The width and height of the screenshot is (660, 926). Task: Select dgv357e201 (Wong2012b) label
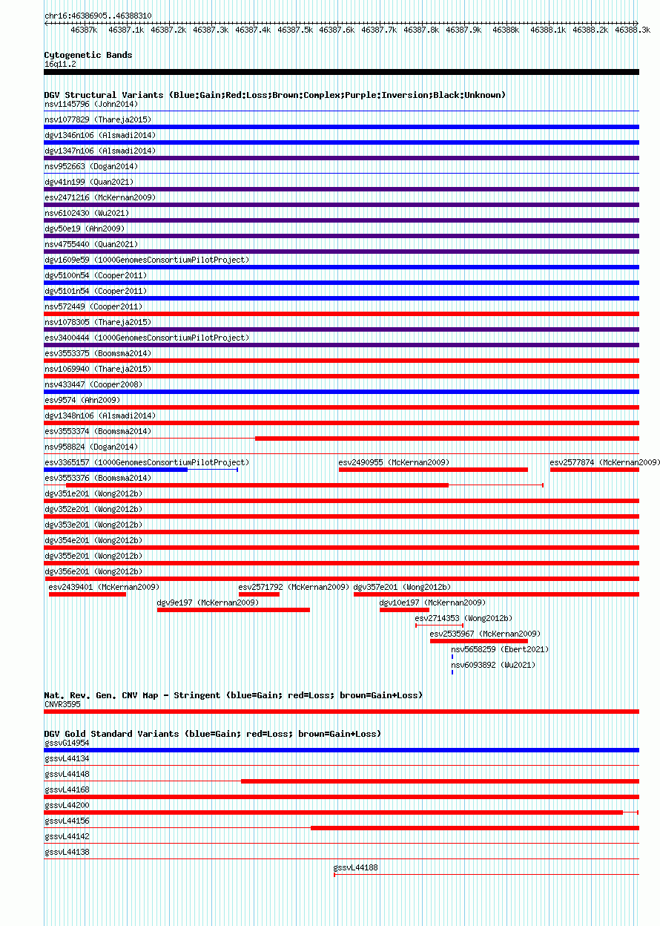point(403,588)
